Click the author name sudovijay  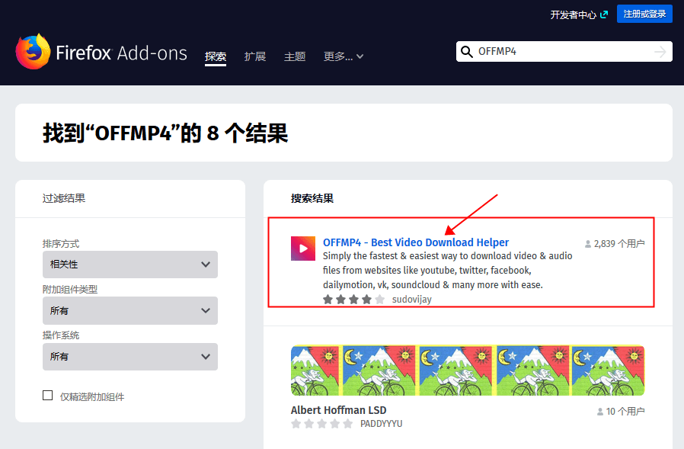pyautogui.click(x=412, y=299)
